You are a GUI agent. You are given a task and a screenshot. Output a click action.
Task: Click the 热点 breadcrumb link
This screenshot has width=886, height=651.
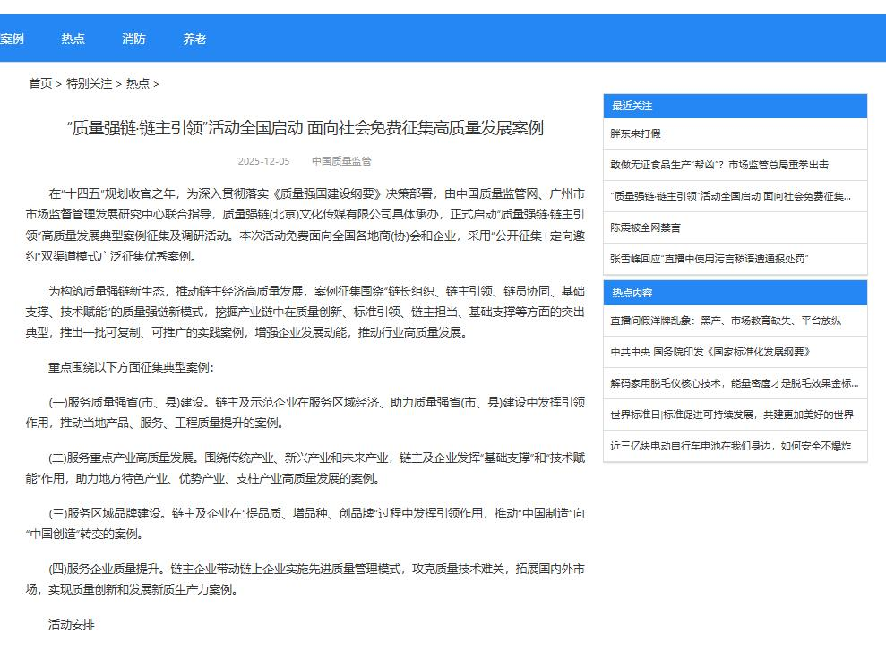point(138,83)
